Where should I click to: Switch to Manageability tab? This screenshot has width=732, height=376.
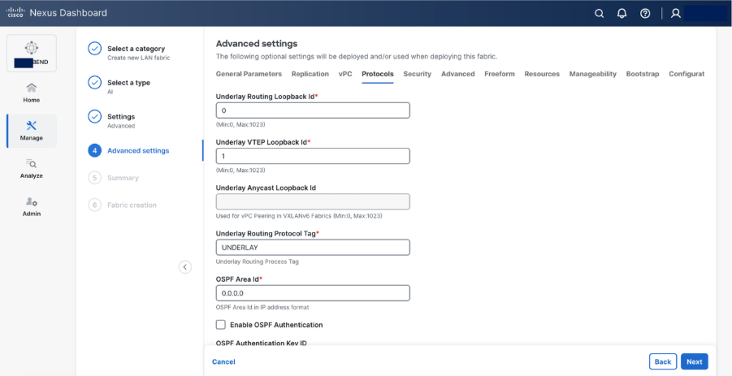point(593,74)
